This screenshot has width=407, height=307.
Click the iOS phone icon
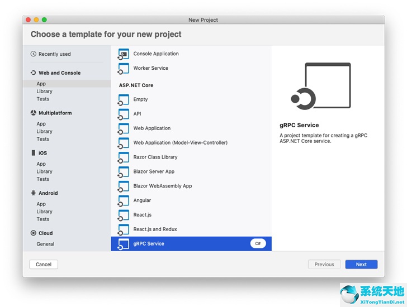[33, 153]
